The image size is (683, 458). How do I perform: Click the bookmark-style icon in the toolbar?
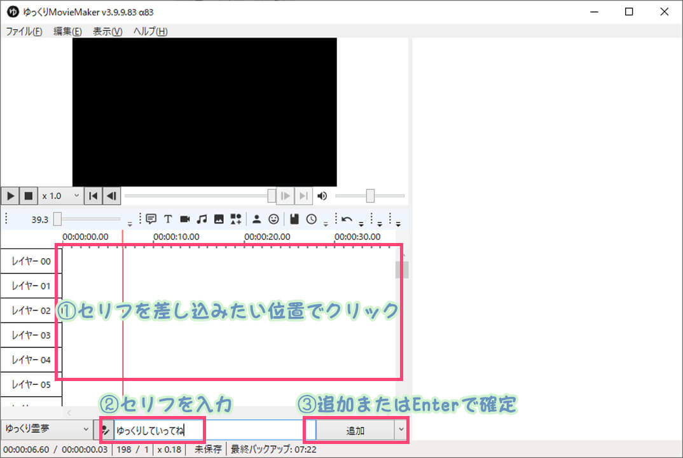coord(294,219)
